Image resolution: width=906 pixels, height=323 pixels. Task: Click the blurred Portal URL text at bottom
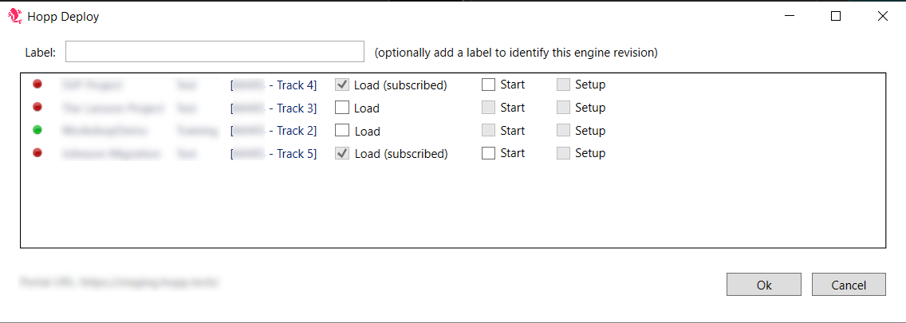[x=119, y=282]
